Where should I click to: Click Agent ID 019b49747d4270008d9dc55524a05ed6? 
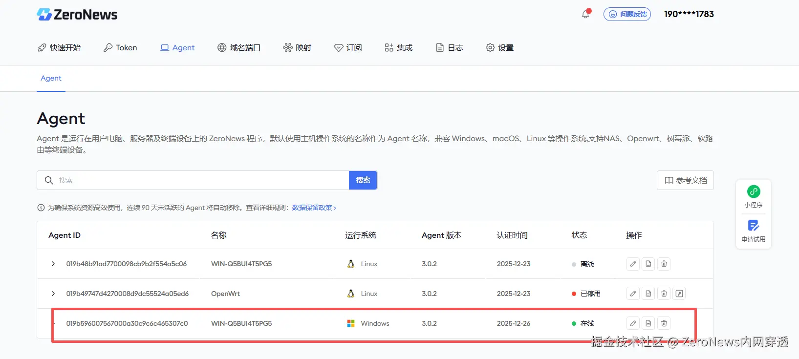(x=128, y=294)
